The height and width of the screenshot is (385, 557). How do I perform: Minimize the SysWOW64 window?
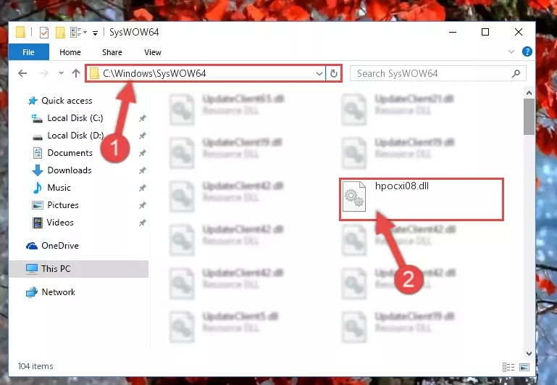453,32
